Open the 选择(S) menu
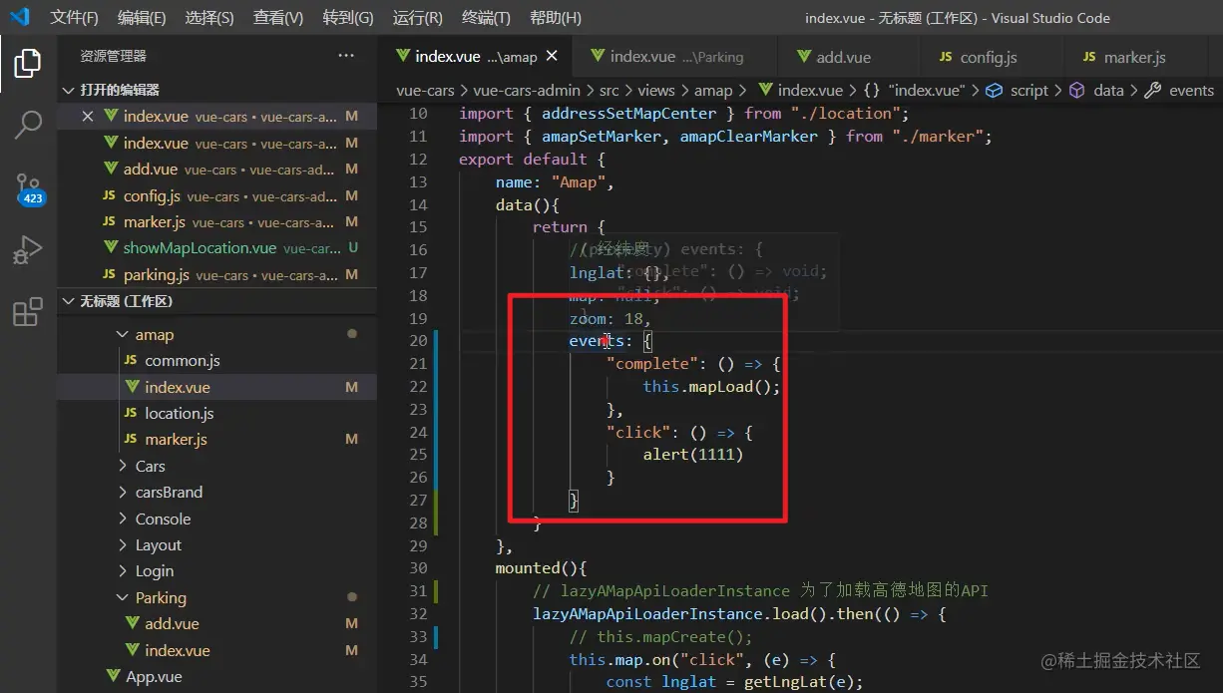1223x693 pixels. point(209,18)
